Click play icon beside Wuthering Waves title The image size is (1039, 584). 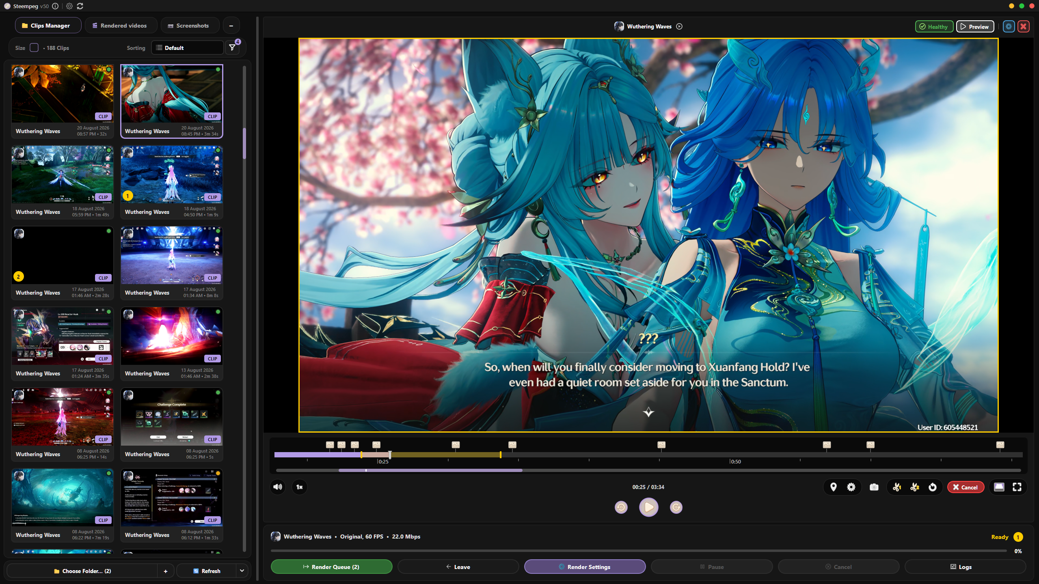[x=679, y=26]
